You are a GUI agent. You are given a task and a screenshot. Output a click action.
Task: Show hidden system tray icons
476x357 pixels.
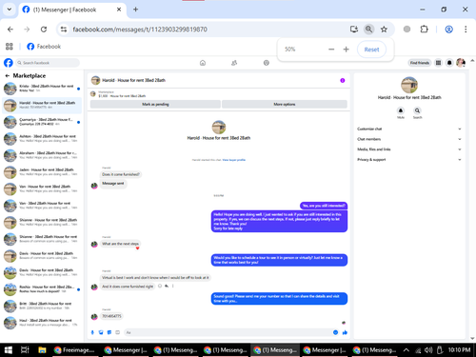[x=407, y=350]
